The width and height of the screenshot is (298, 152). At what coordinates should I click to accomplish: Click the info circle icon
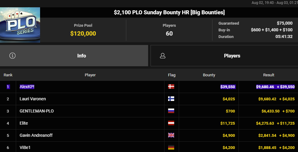(12, 56)
